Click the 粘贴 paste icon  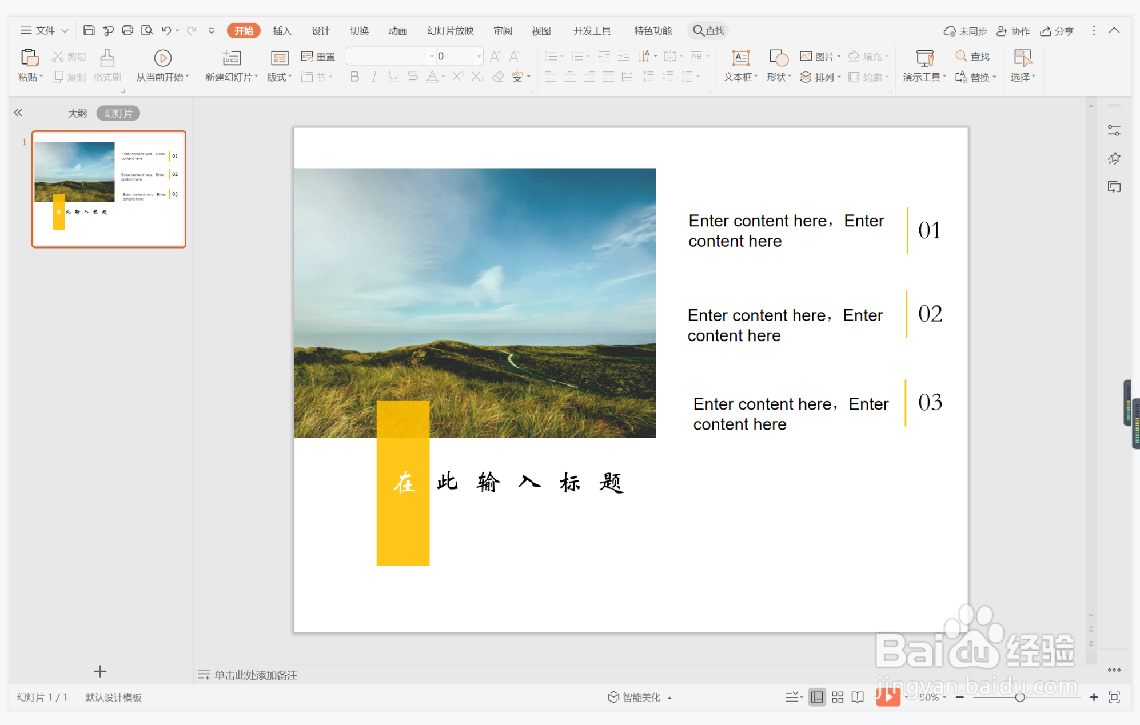tap(30, 58)
